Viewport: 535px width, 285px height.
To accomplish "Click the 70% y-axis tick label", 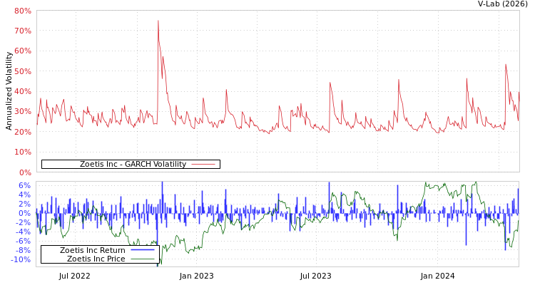I will (22, 31).
